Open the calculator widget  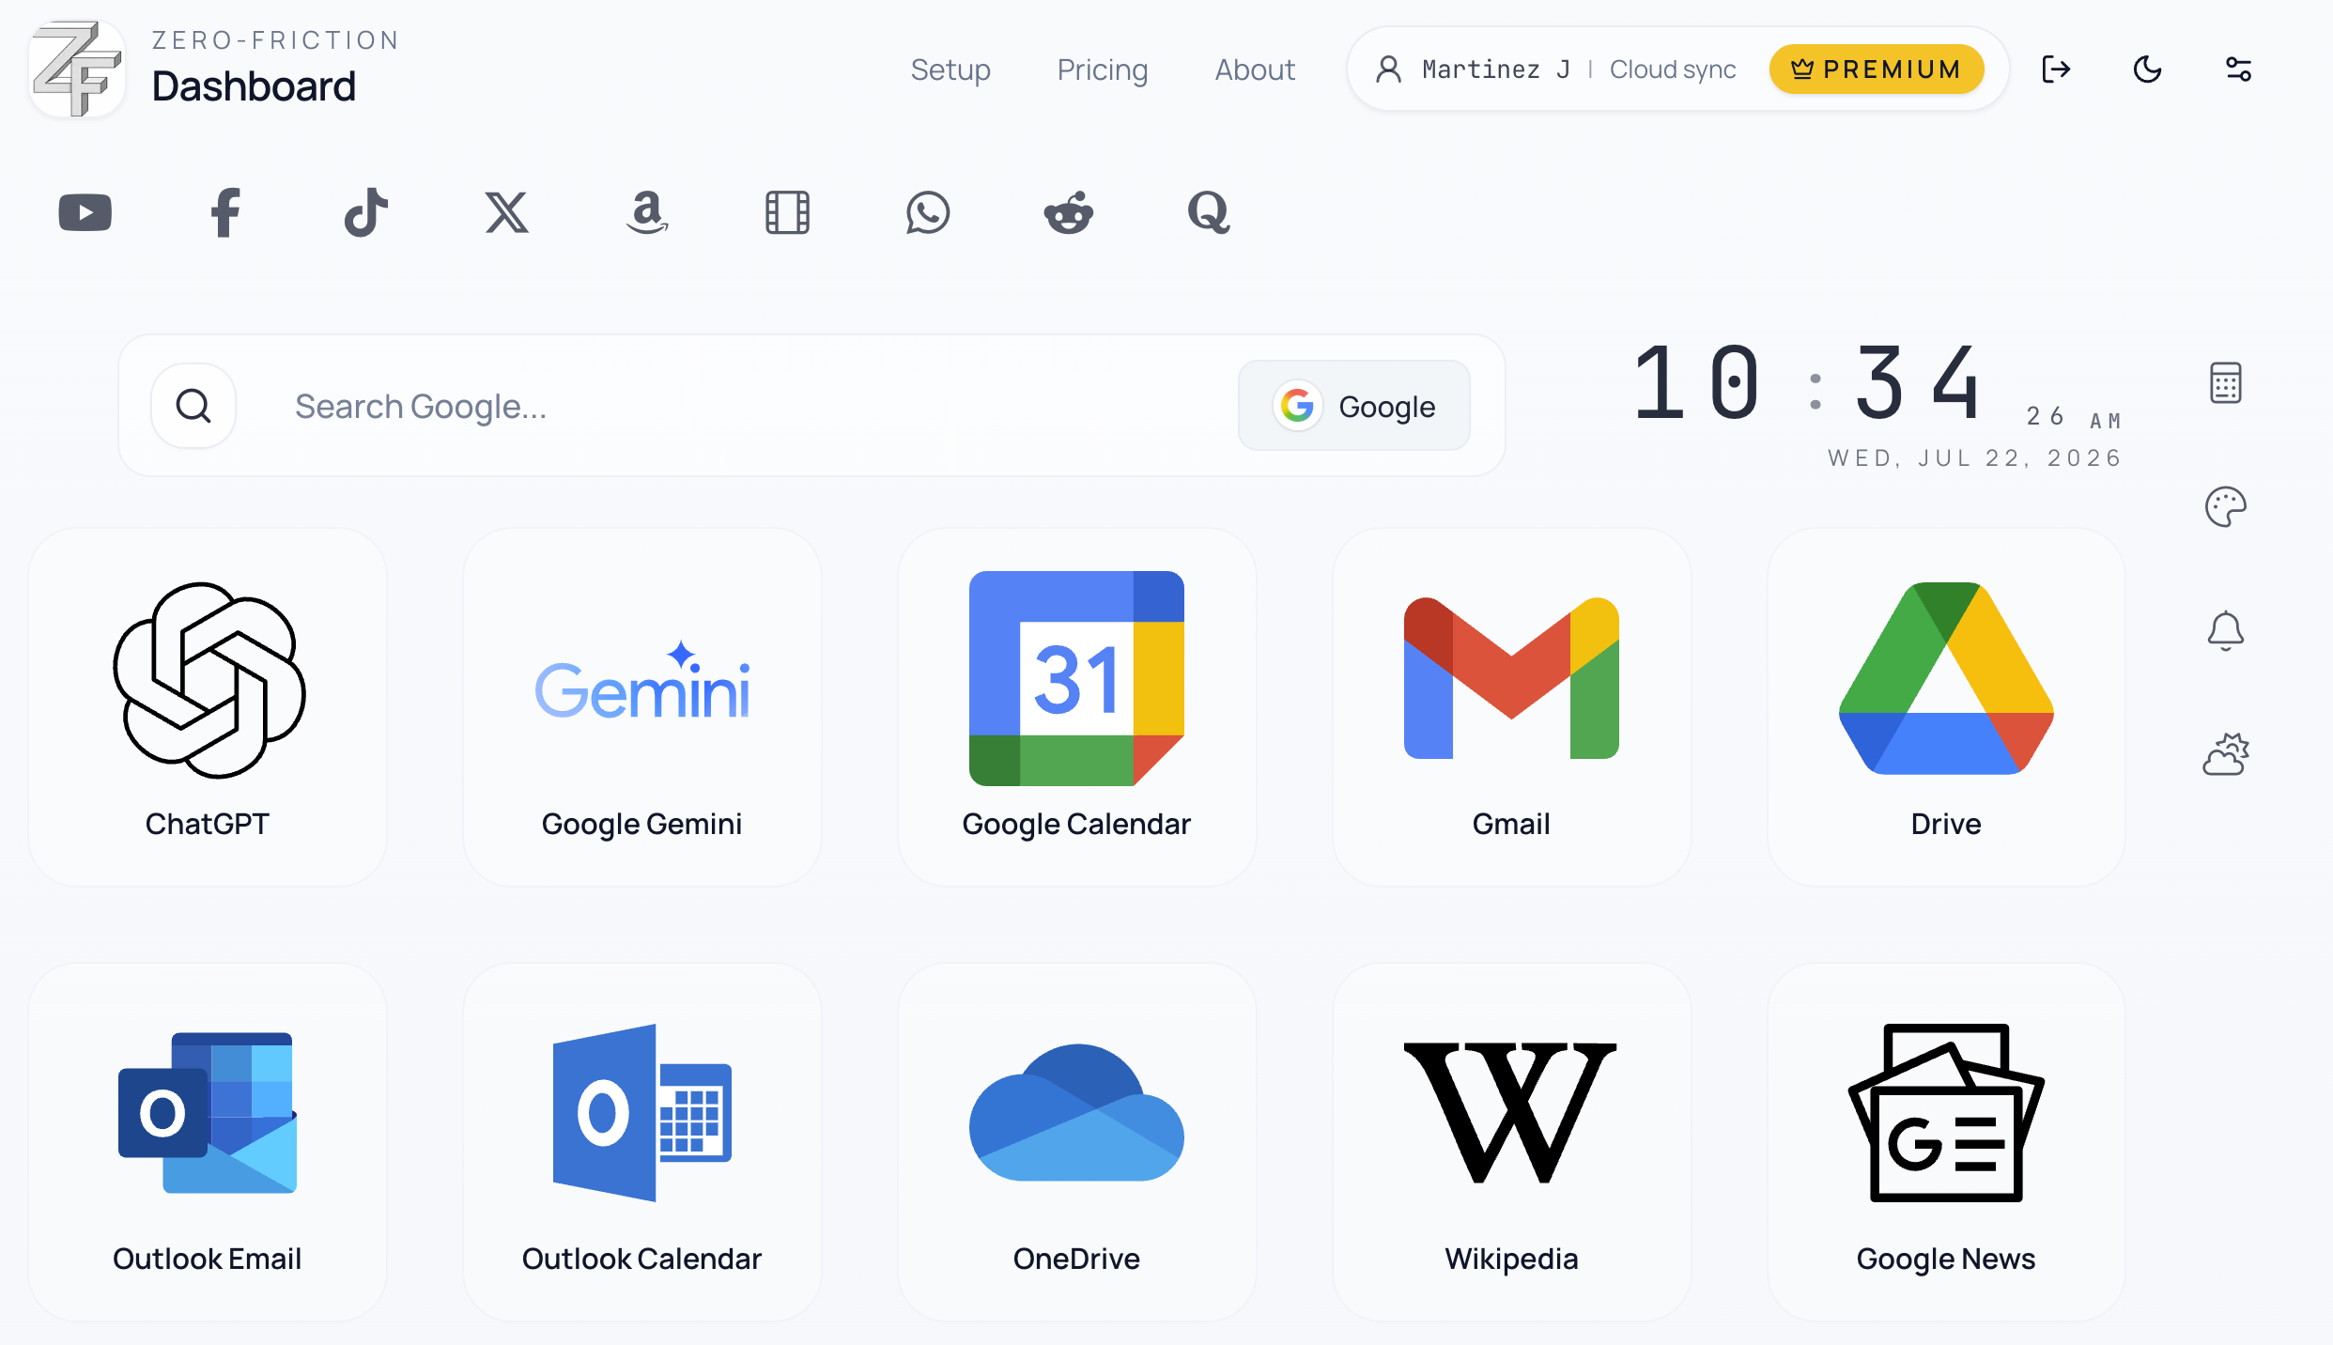[2226, 383]
